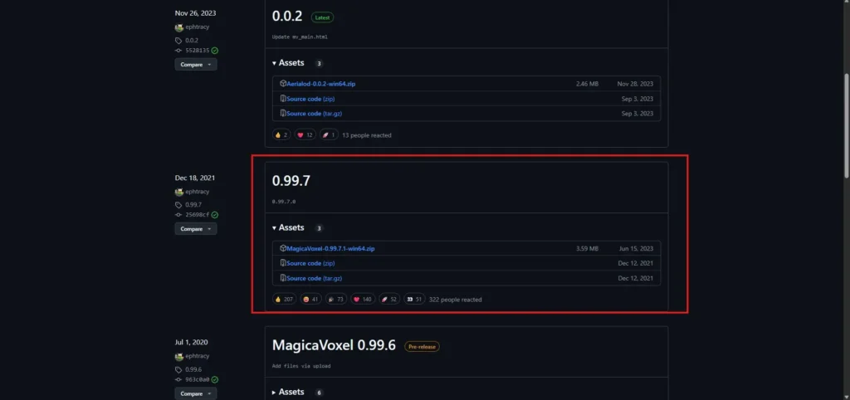The height and width of the screenshot is (400, 850).
Task: Open Compare dropdown for Dec 18, 2021 release
Action: 195,228
